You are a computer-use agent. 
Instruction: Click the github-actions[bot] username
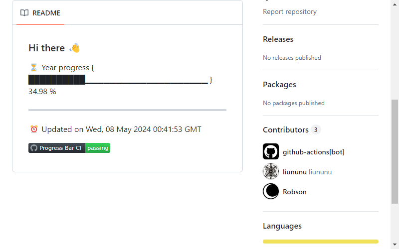(314, 152)
